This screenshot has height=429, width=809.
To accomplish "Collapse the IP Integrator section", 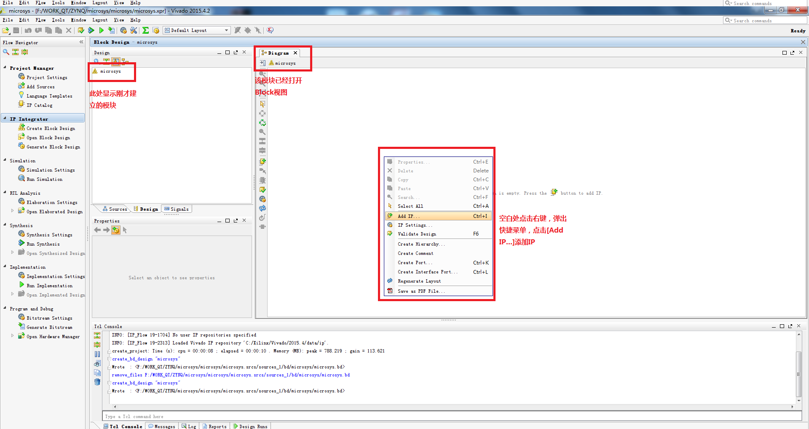I will 5,119.
